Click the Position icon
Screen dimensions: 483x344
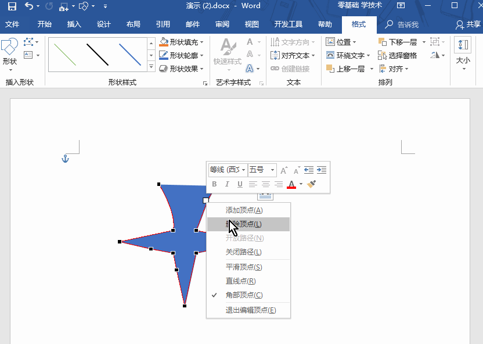click(x=330, y=42)
